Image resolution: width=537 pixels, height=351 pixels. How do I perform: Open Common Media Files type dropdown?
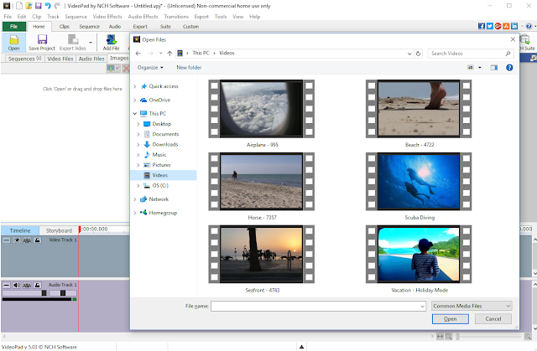click(x=472, y=306)
